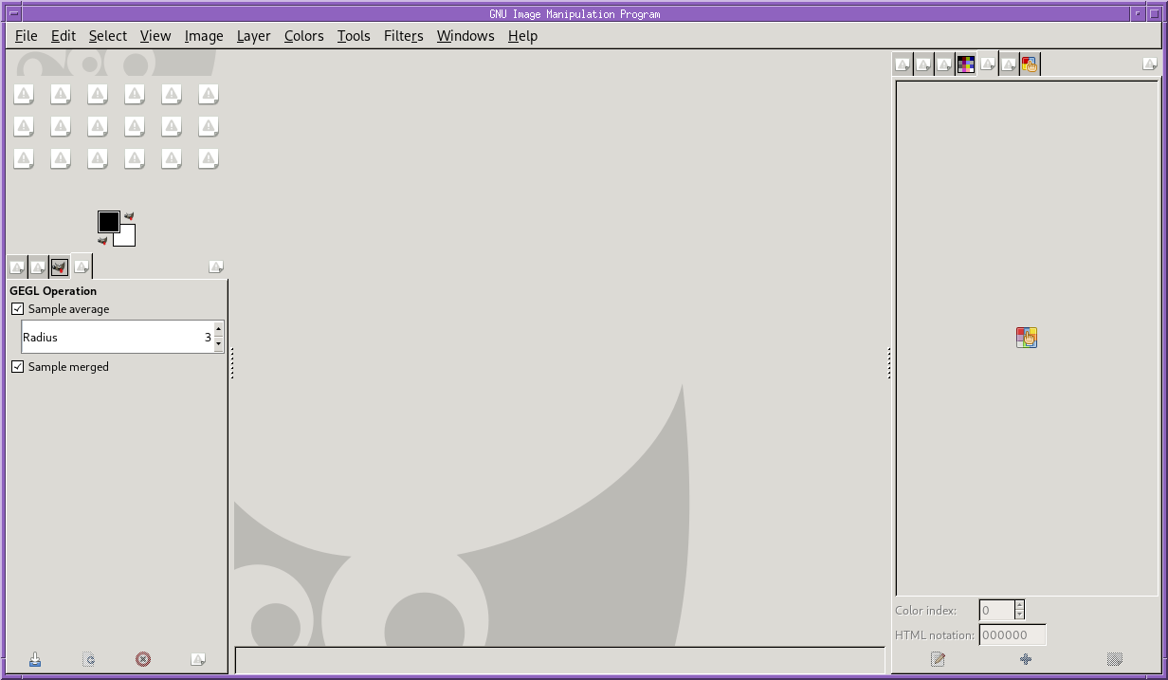Open the Filters menu
This screenshot has height=680, width=1168.
tap(403, 36)
